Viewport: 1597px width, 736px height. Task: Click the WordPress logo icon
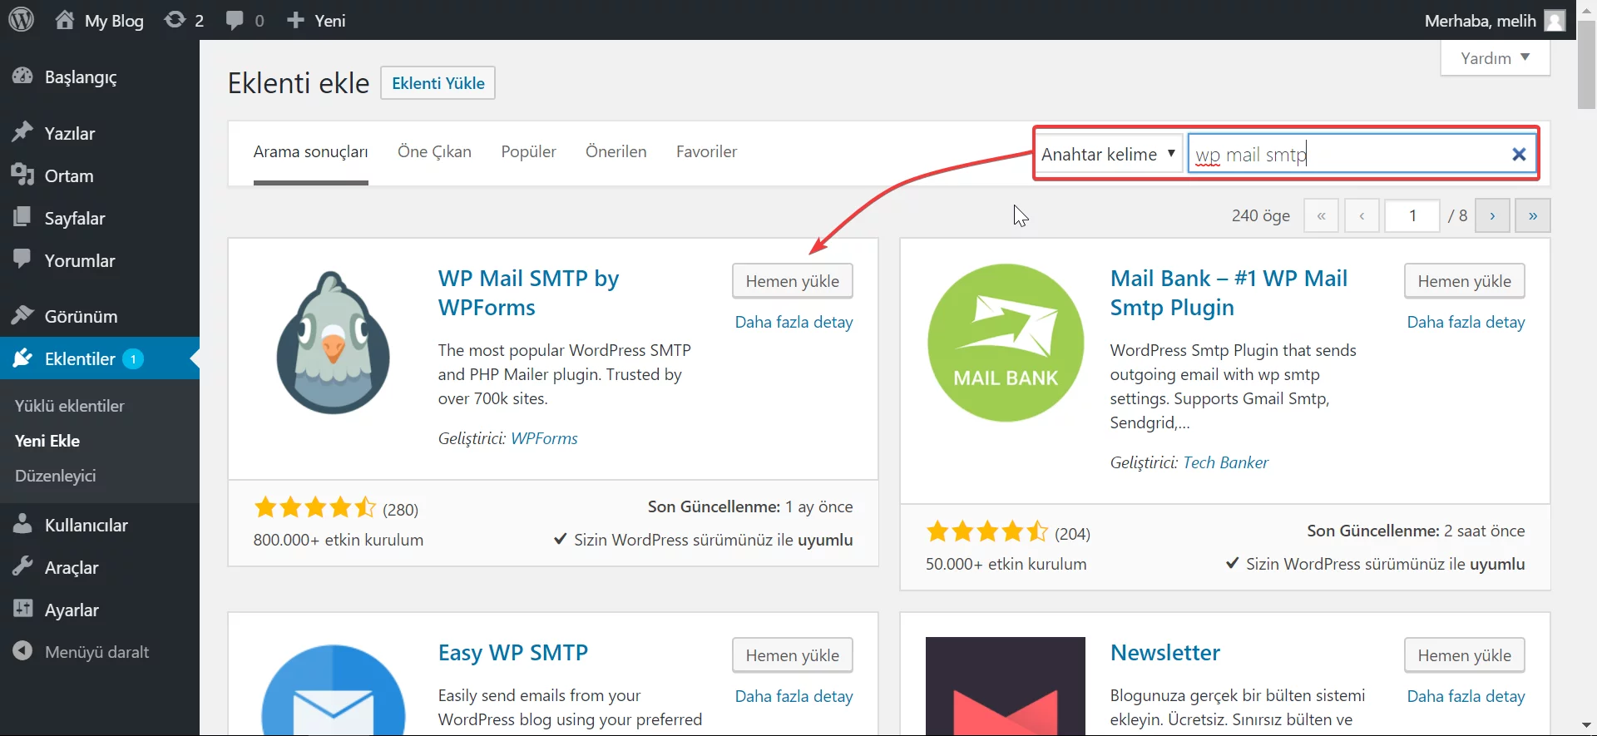pyautogui.click(x=21, y=19)
